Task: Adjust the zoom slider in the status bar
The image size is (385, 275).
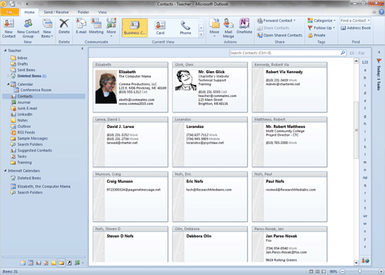Action: point(360,271)
